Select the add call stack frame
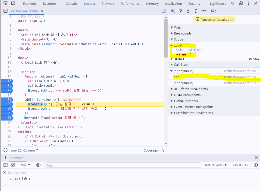The width and height of the screenshot is (261, 191). coord(214,77)
